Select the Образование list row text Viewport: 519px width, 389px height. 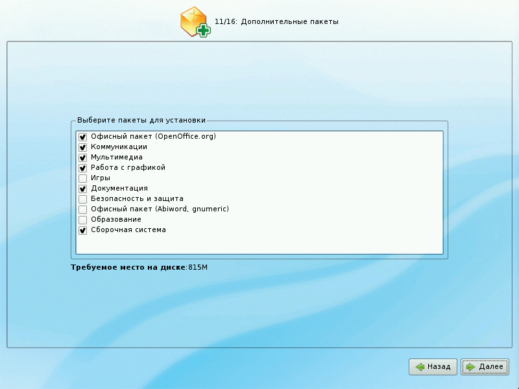point(115,220)
